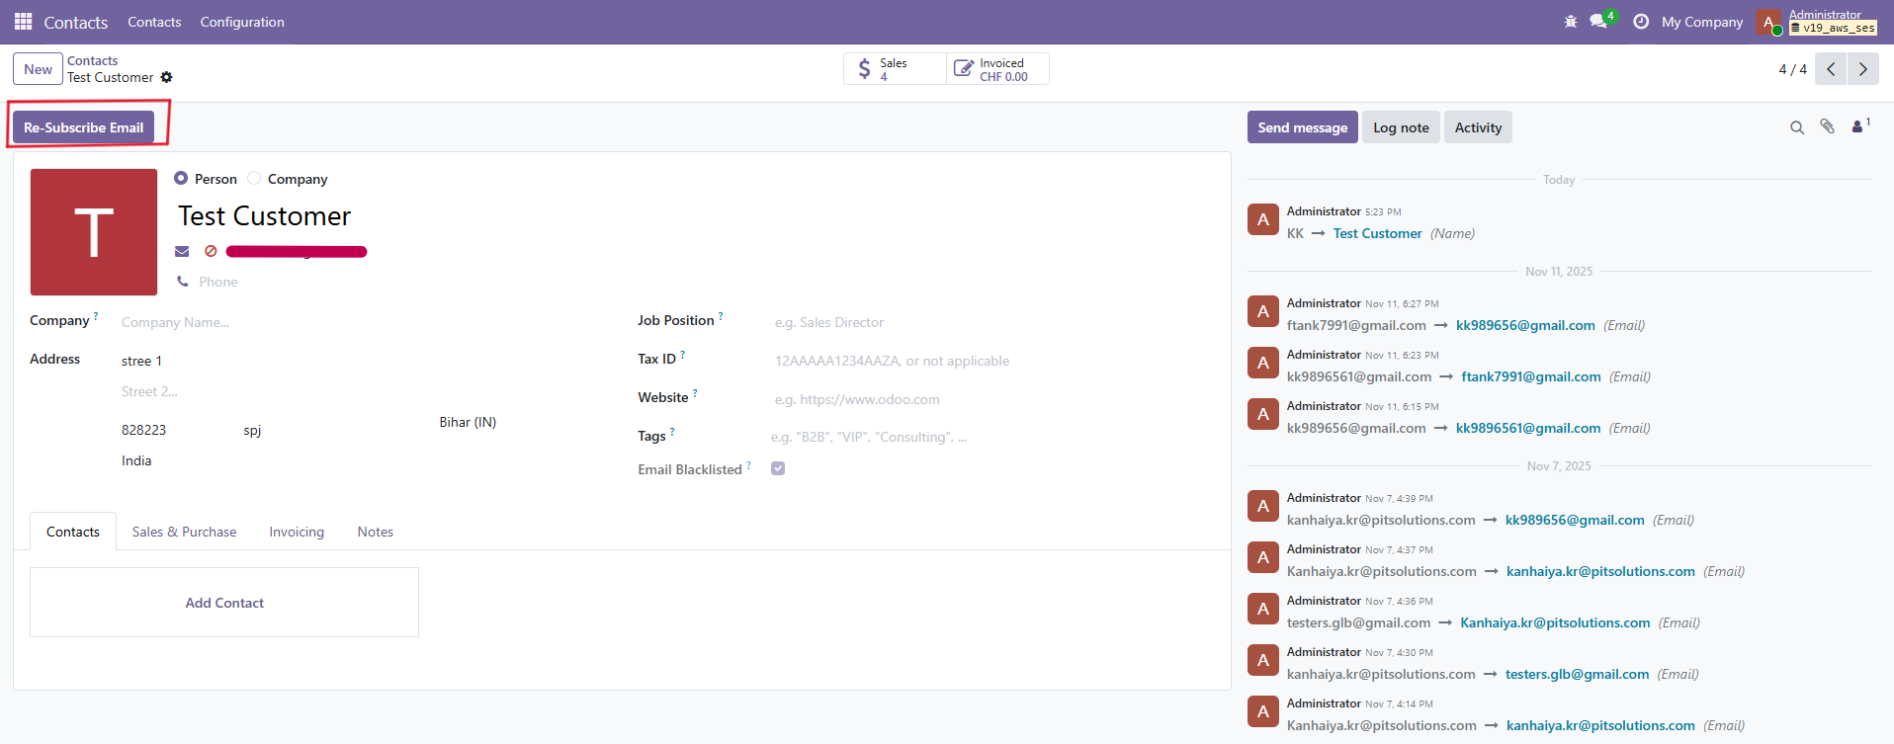This screenshot has width=1894, height=744.
Task: Select the Company radio button
Action: [x=254, y=179]
